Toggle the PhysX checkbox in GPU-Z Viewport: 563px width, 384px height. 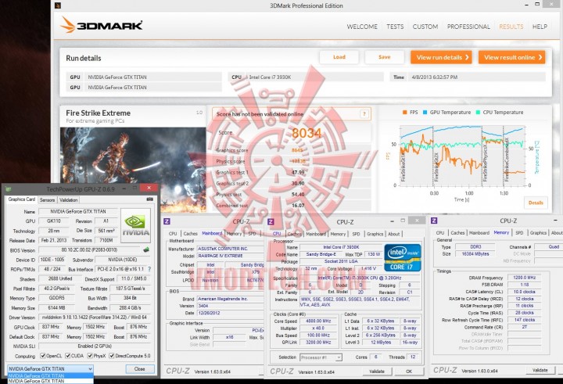tap(90, 356)
